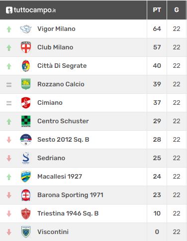Sort the table by G column header

177,10
